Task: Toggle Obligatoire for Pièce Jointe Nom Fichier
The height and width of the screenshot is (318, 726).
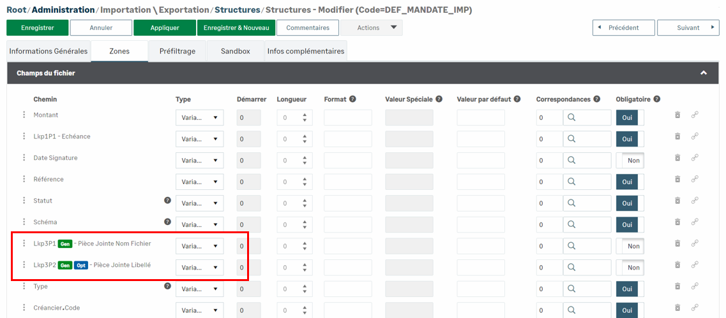Action: (630, 247)
